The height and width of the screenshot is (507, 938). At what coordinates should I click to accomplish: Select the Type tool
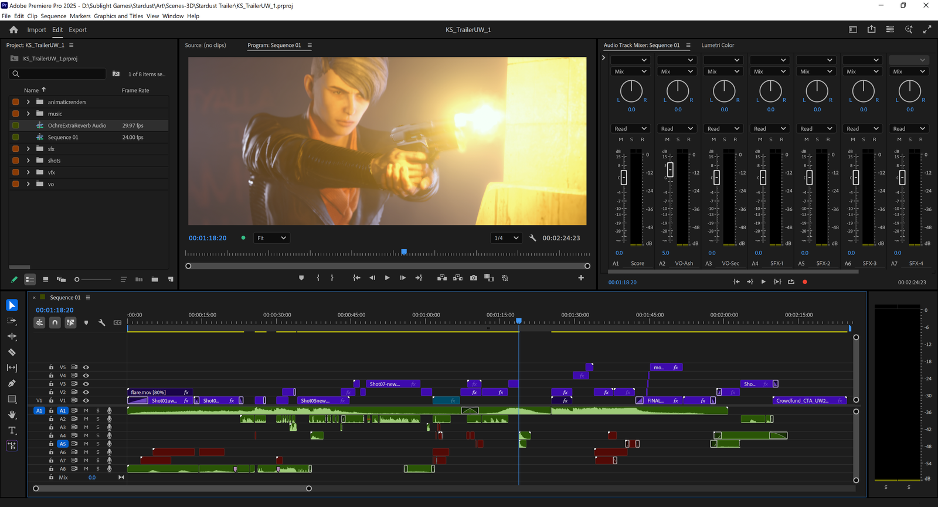[12, 430]
